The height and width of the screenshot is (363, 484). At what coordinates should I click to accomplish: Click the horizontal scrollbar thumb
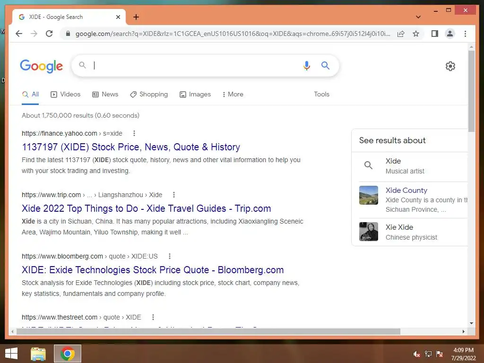pos(208,331)
